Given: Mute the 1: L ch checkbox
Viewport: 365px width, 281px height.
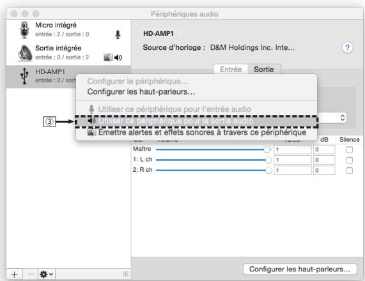Looking at the screenshot, I should click(x=349, y=160).
